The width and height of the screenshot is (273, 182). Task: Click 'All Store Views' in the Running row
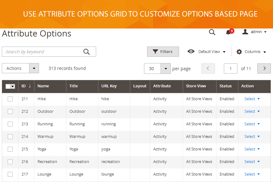coord(199,124)
